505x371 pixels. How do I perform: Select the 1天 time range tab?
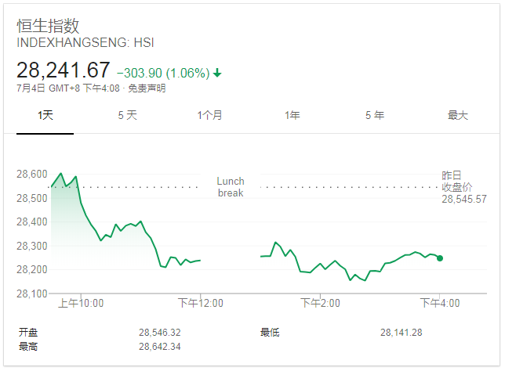45,115
